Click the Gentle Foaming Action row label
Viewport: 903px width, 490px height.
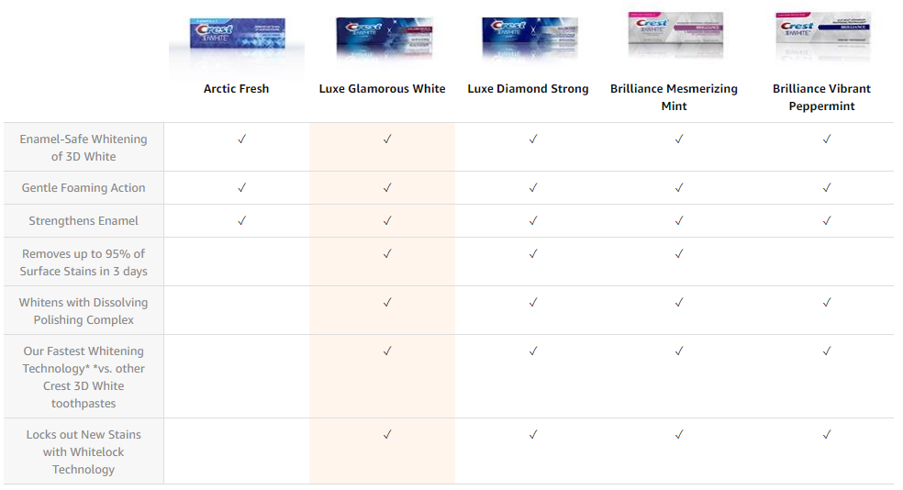point(84,188)
